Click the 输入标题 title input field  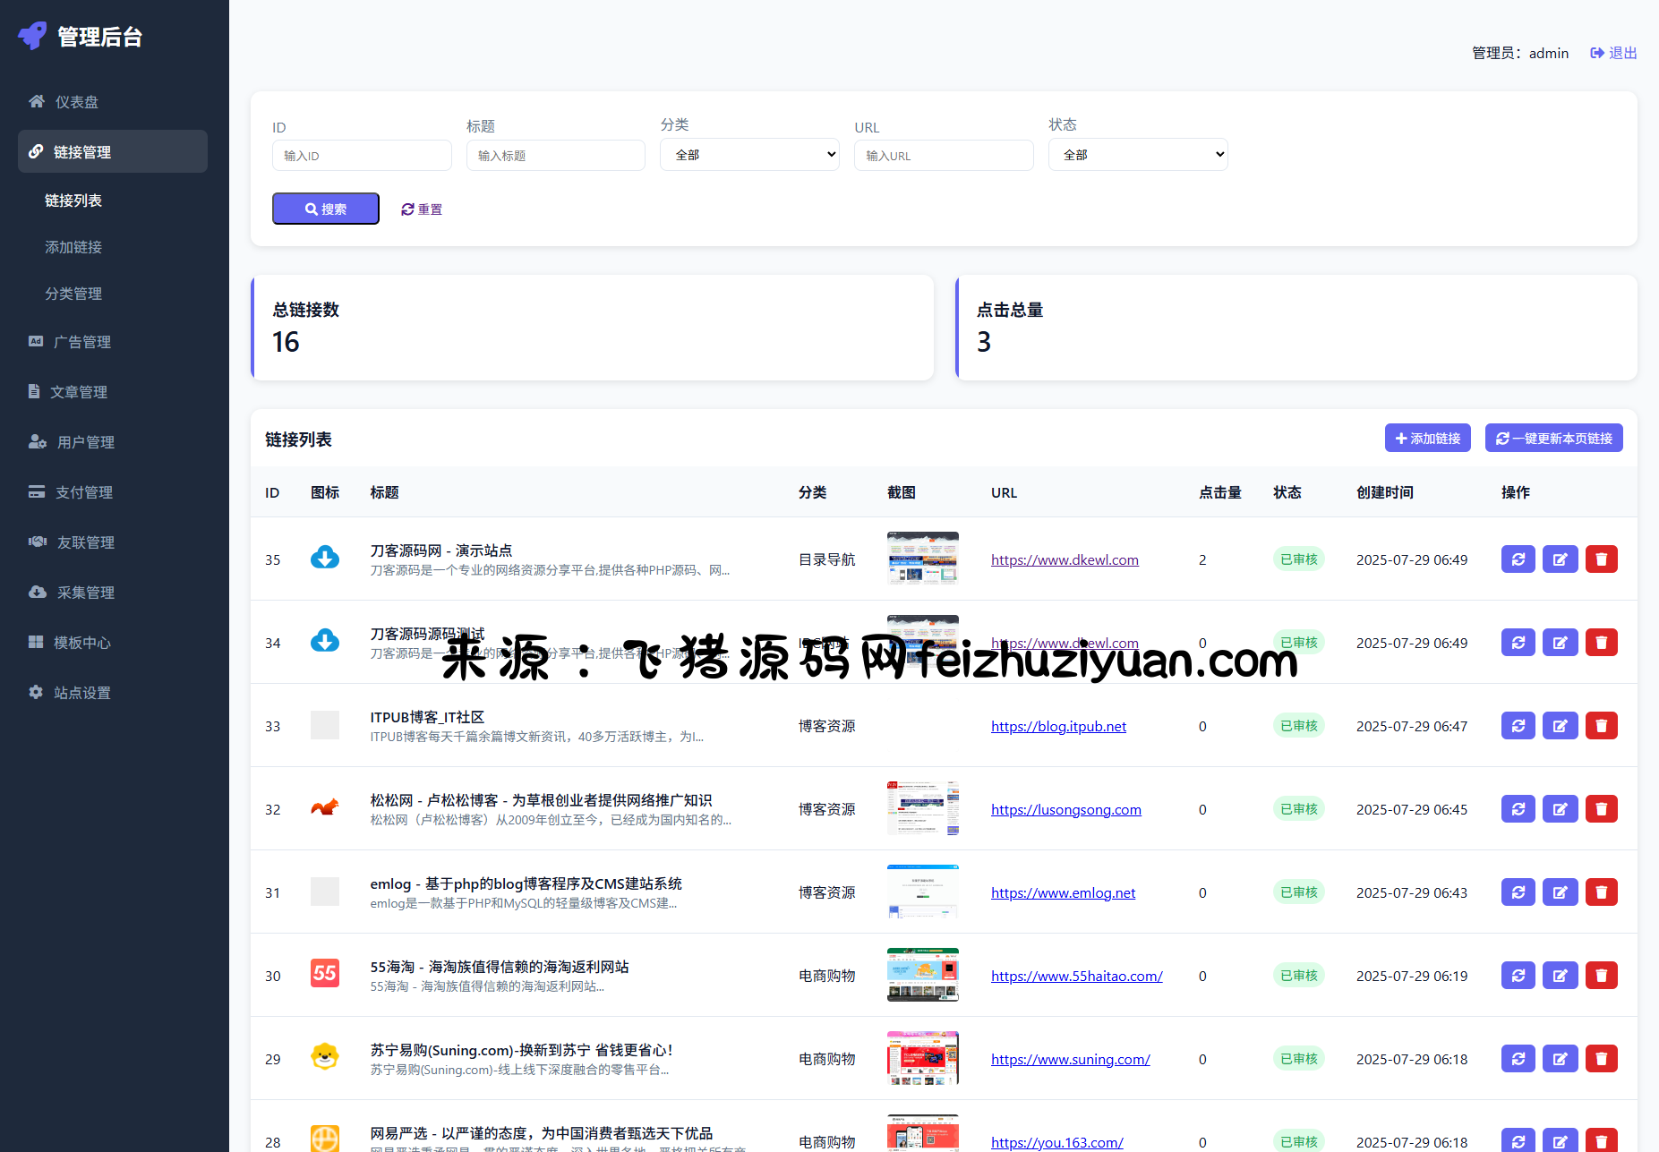555,156
